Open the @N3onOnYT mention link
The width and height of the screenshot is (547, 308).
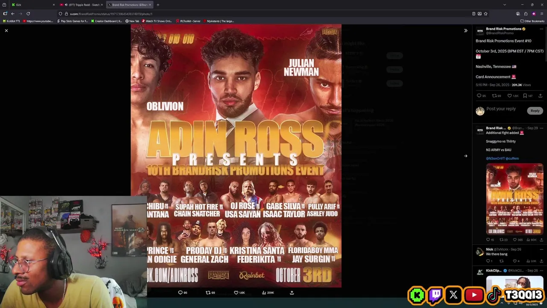[x=495, y=158]
